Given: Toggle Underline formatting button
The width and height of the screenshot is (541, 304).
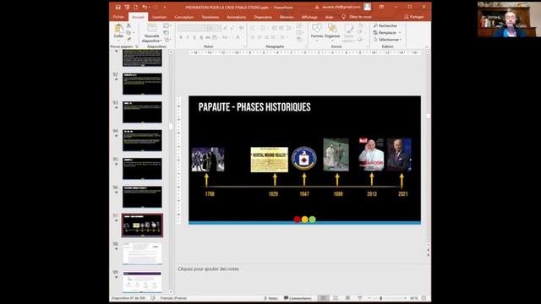Looking at the screenshot, I should (194, 37).
